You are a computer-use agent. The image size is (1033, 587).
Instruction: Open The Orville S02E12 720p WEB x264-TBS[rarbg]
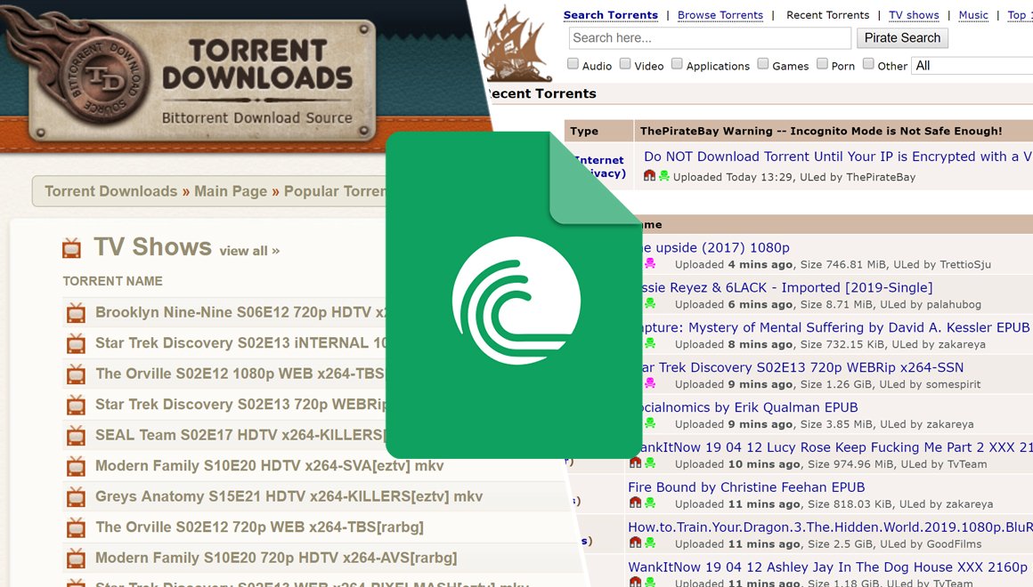pyautogui.click(x=259, y=527)
